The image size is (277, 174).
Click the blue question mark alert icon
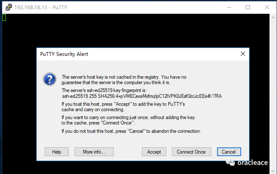(x=50, y=79)
